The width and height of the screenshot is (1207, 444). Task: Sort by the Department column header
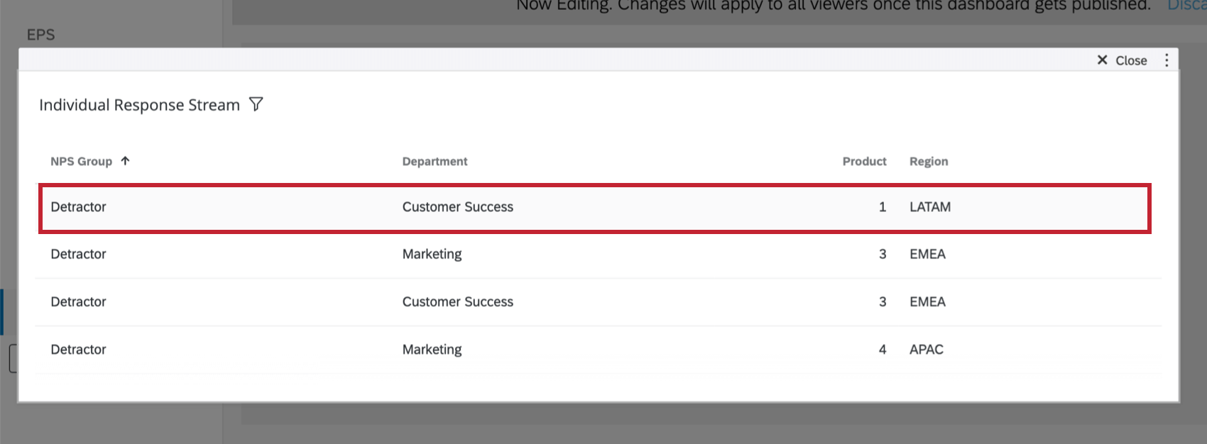tap(435, 162)
